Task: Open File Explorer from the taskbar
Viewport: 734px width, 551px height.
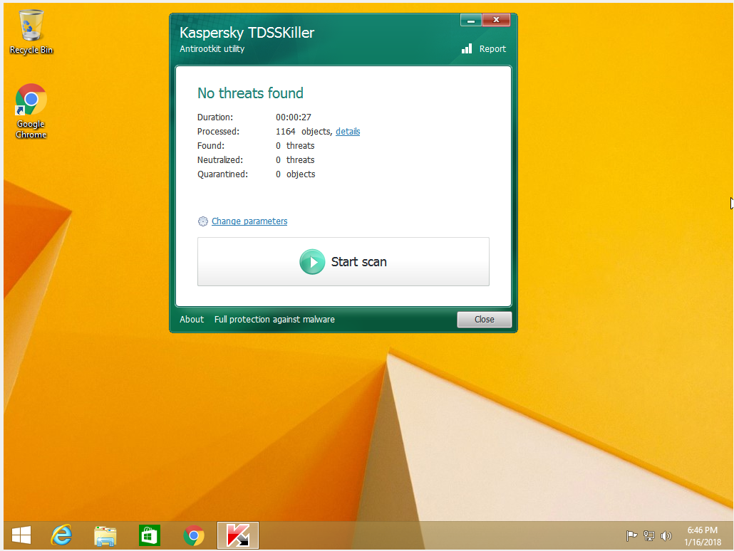Action: (105, 535)
